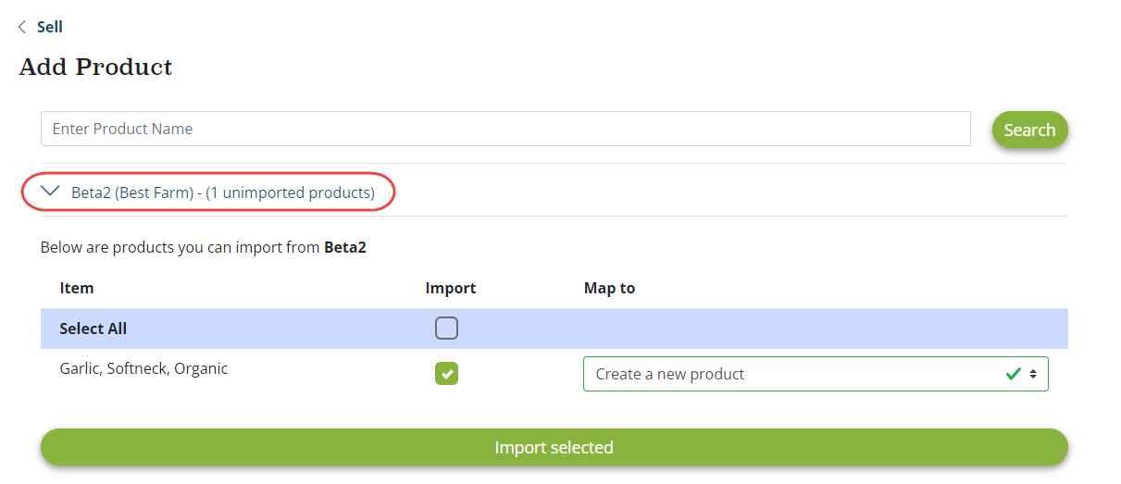Click the Import column header
The height and width of the screenshot is (484, 1121).
point(451,288)
